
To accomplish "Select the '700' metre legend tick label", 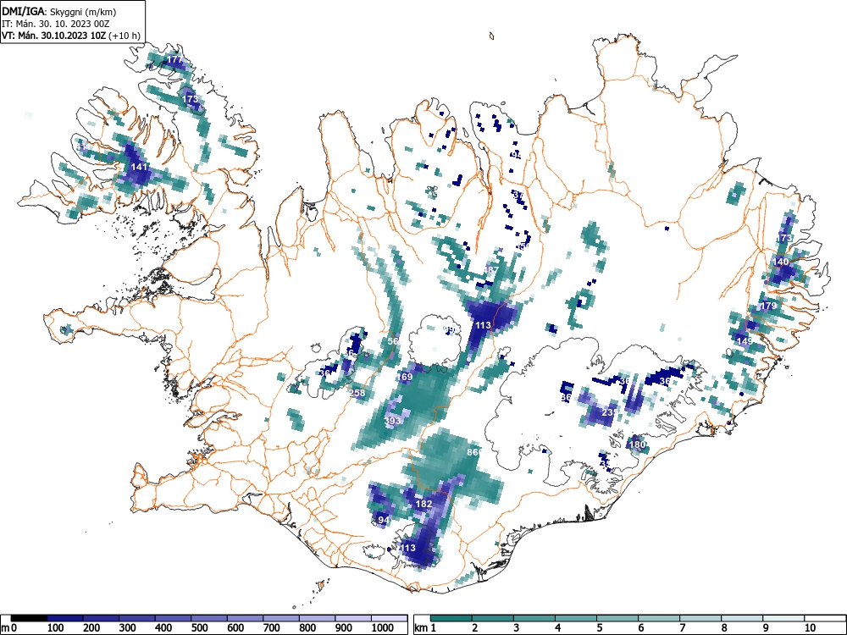I will 272,628.
